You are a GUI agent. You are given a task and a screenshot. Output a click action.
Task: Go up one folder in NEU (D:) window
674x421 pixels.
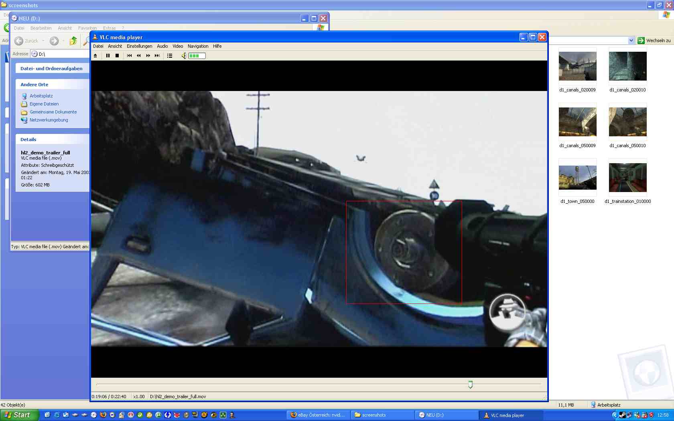pos(73,41)
